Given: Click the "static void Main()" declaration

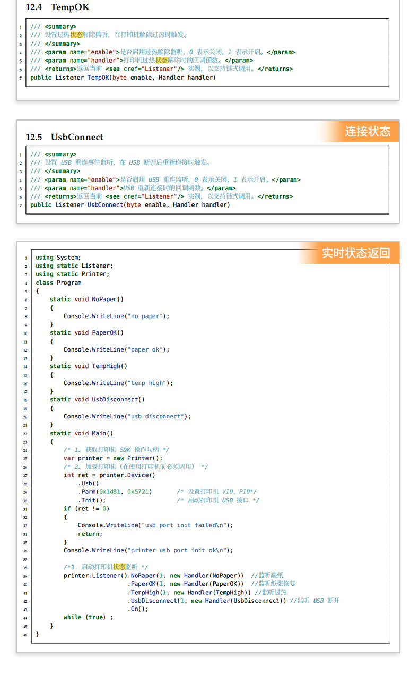Looking at the screenshot, I should pos(82,433).
